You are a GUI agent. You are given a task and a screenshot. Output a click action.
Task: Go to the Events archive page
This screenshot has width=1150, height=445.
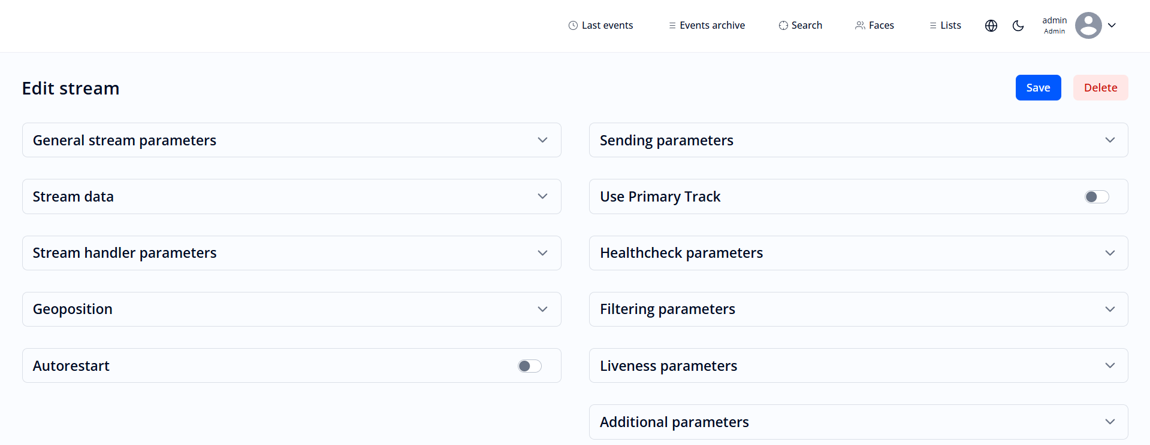[x=712, y=26]
